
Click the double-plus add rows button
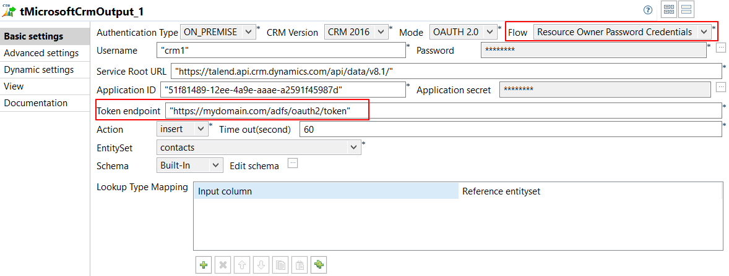pos(319,266)
